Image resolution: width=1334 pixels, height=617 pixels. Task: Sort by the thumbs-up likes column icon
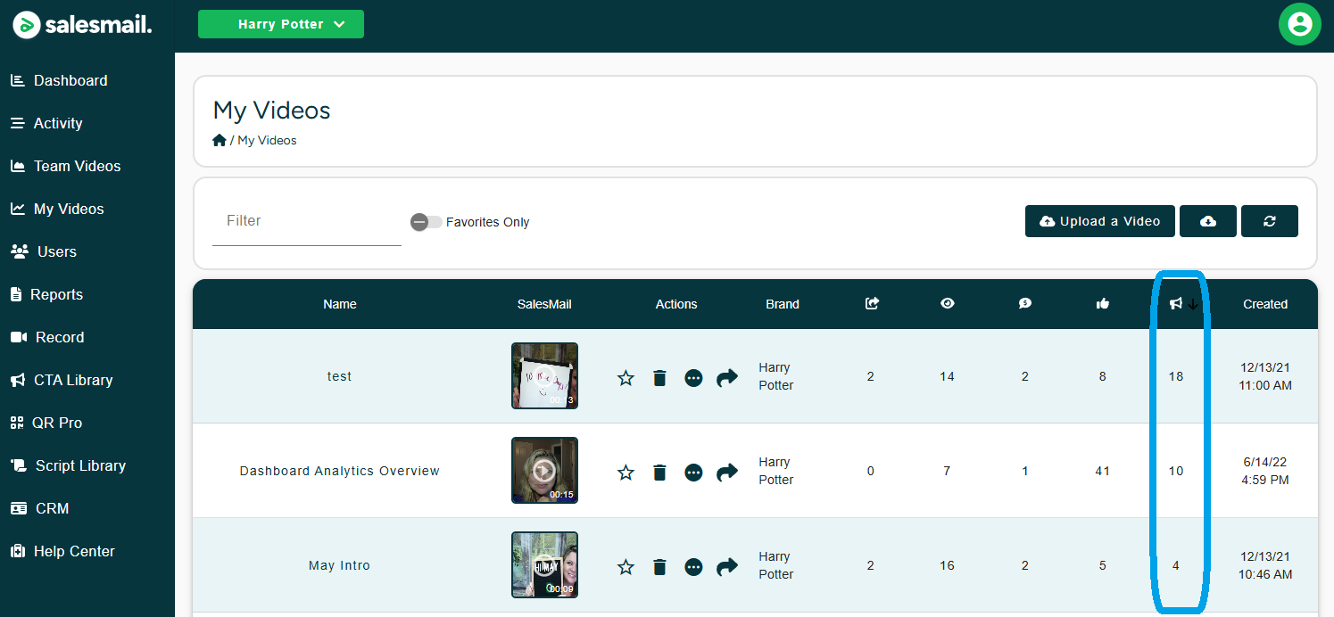1102,304
